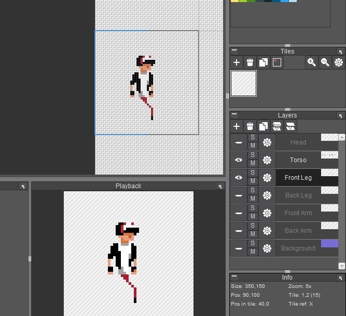The image size is (346, 316).
Task: Click the last merge icon in Layers toolbar
Action: pyautogui.click(x=290, y=126)
